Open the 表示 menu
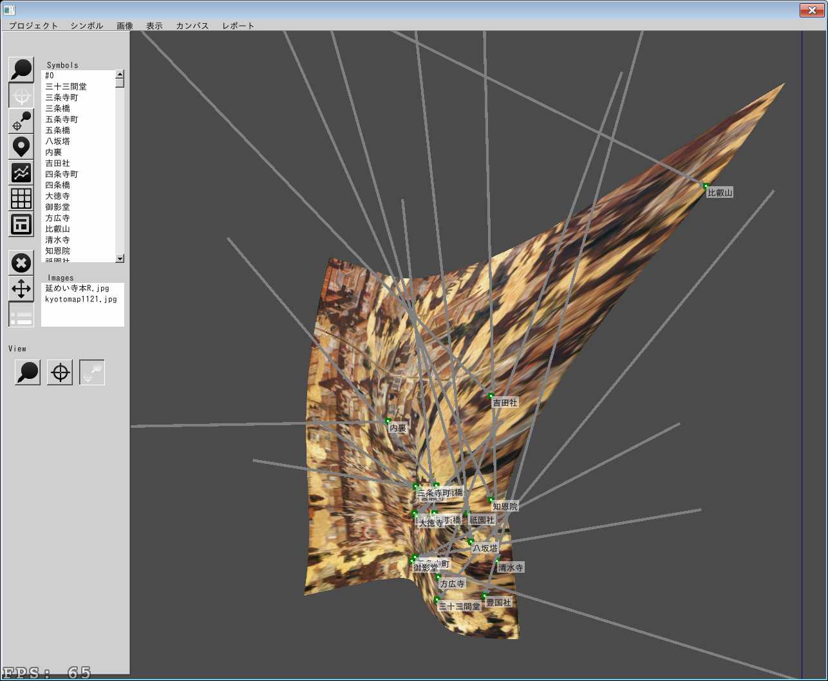 pos(155,26)
